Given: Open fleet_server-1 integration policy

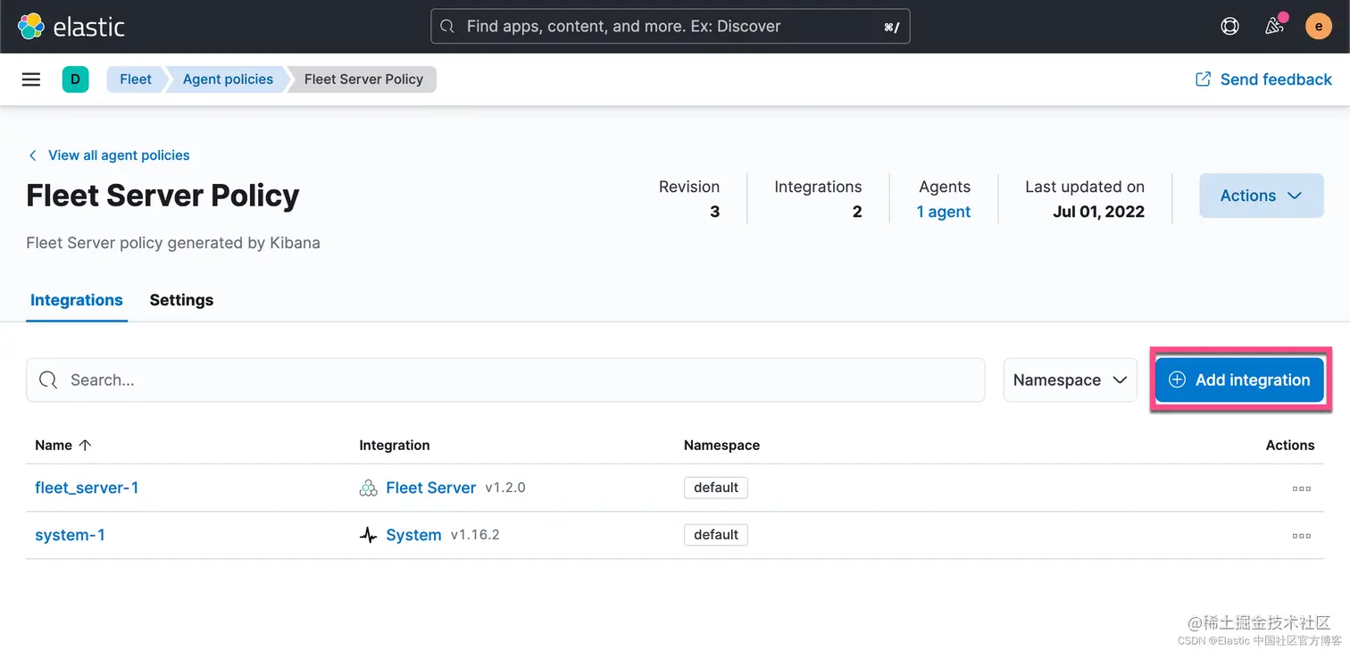Looking at the screenshot, I should pyautogui.click(x=87, y=488).
